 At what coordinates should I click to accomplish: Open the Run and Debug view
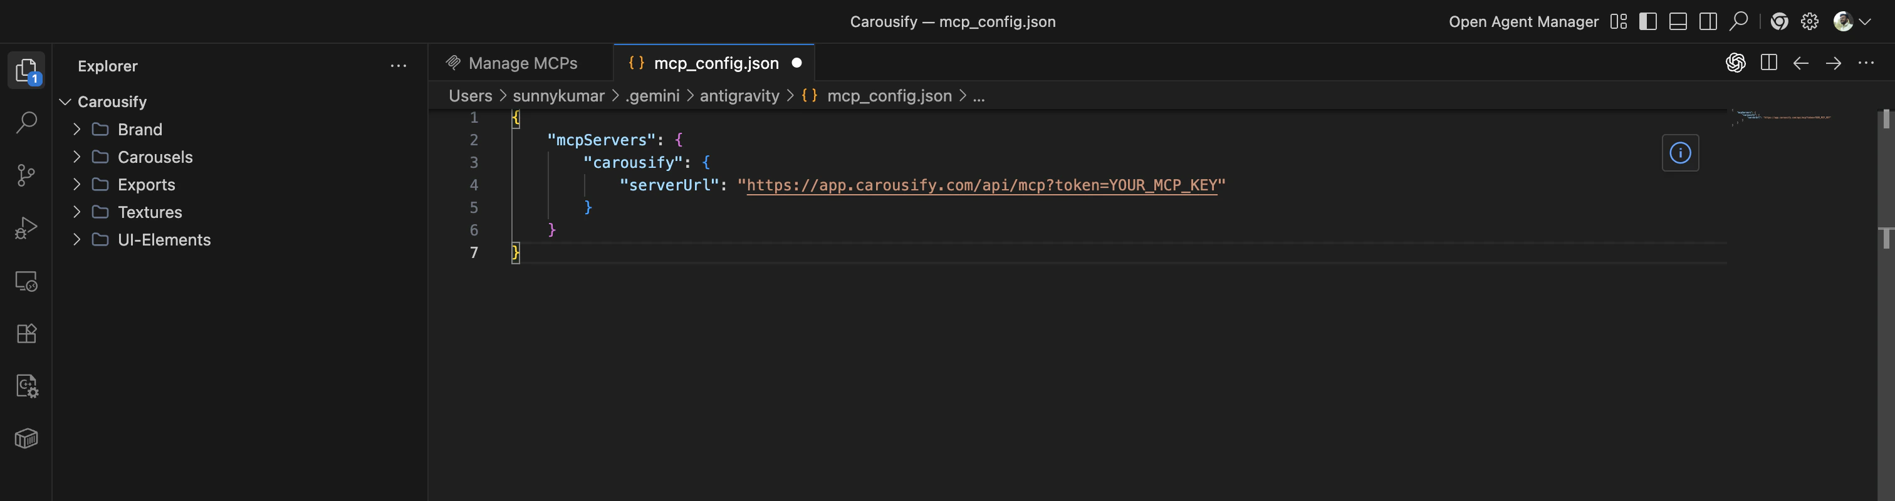26,228
